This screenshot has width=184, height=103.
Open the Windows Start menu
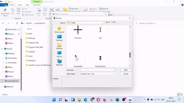click(54, 100)
